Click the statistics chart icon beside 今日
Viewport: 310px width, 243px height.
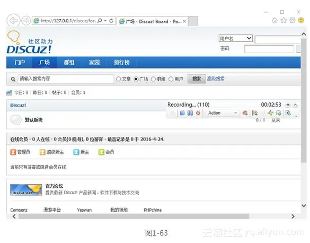click(10, 92)
